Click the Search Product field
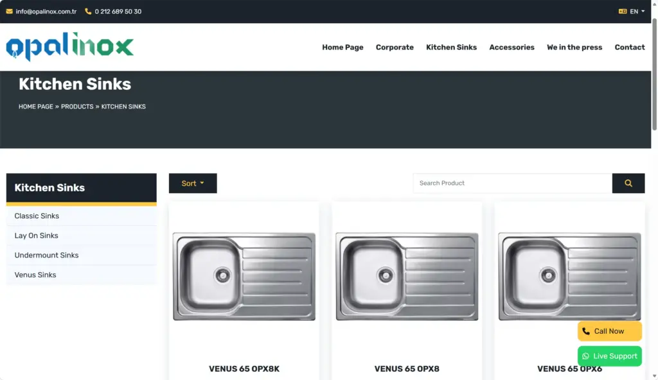The image size is (658, 380). 512,184
